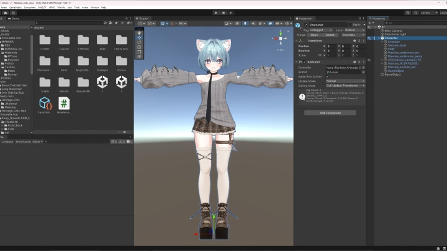
Task: Select the Rotate tool in Scene
Action: [139, 42]
